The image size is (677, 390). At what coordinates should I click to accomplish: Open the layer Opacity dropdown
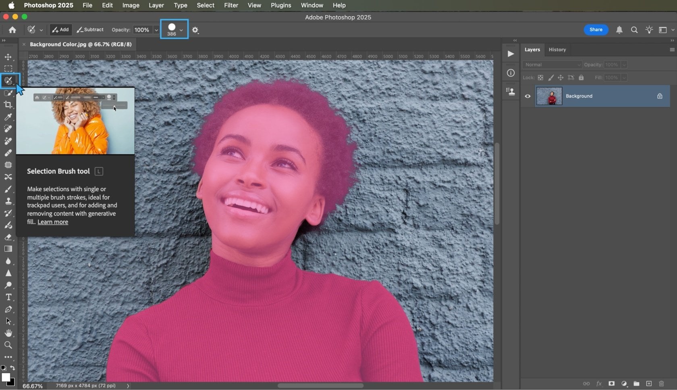pyautogui.click(x=624, y=65)
